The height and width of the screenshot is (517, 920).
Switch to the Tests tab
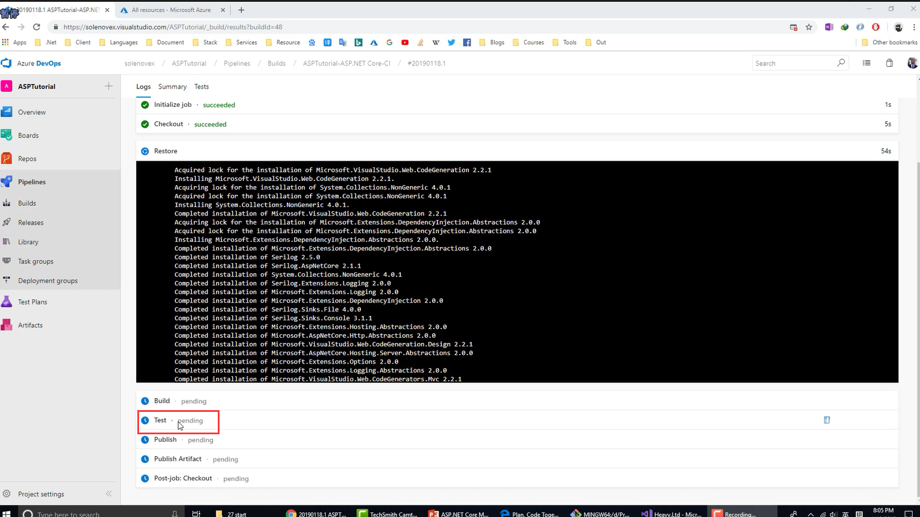pyautogui.click(x=201, y=87)
